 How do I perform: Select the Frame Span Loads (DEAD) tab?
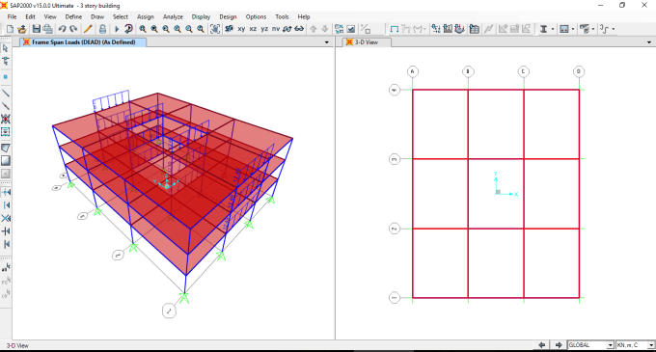tap(83, 42)
